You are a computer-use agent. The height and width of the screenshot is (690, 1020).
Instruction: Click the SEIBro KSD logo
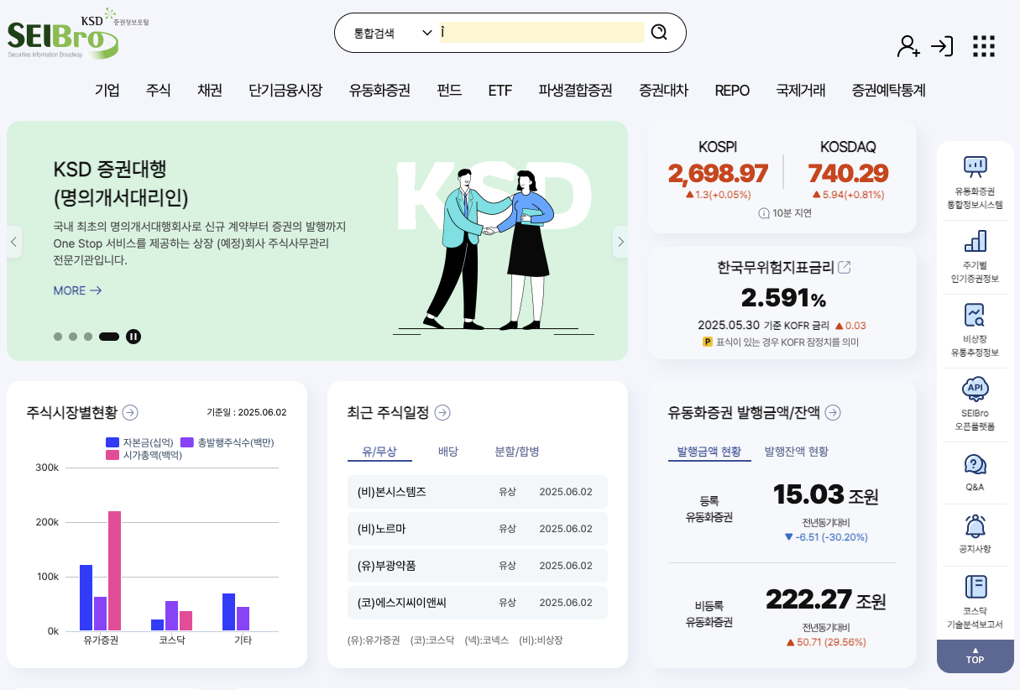tap(77, 34)
